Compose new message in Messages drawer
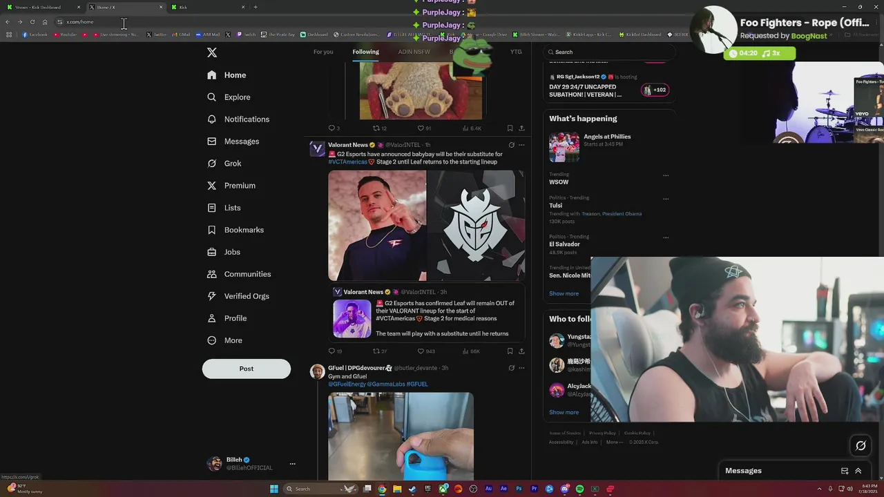884x497 pixels. pos(845,471)
